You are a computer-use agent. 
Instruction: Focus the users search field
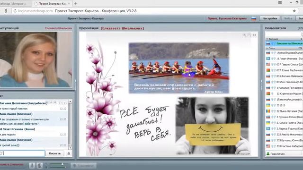(x=283, y=34)
